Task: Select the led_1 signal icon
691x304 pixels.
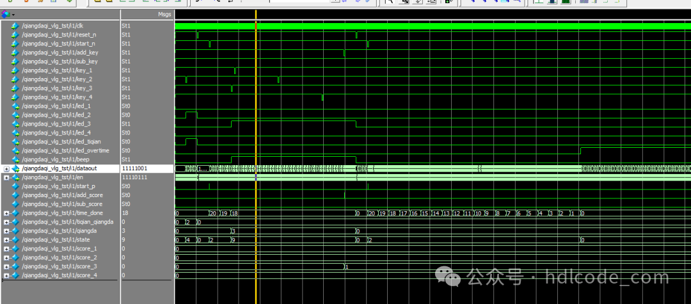Action: (15, 106)
